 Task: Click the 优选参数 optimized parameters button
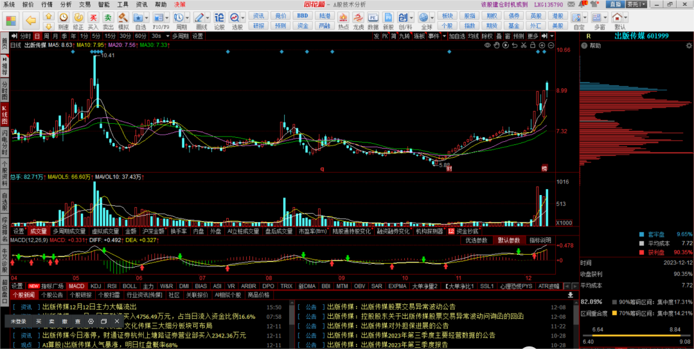coord(476,241)
